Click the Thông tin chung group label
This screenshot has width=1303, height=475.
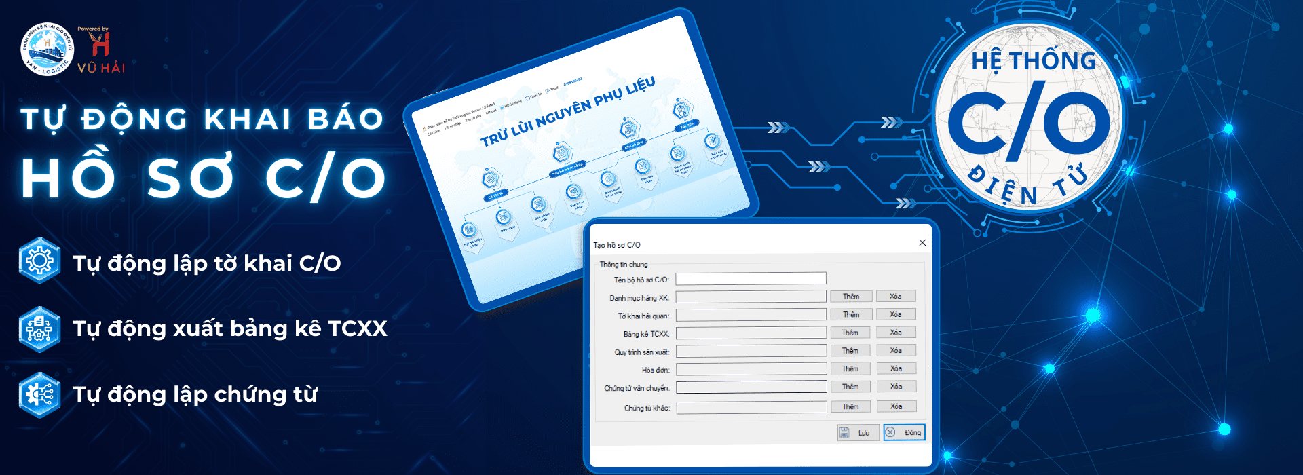pyautogui.click(x=624, y=265)
